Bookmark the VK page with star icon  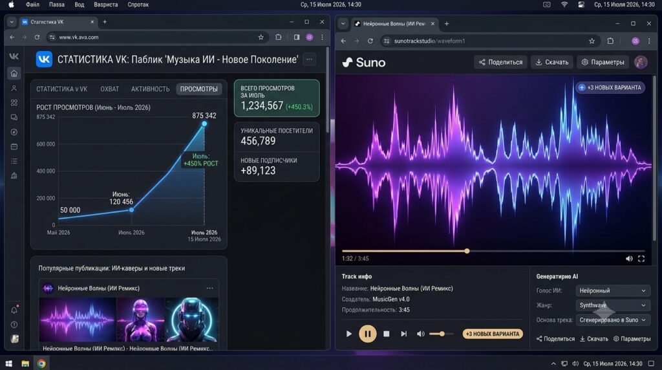(261, 37)
